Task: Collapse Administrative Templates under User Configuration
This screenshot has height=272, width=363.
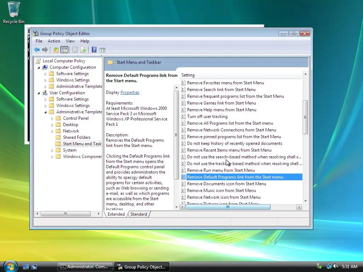Action: [x=45, y=112]
